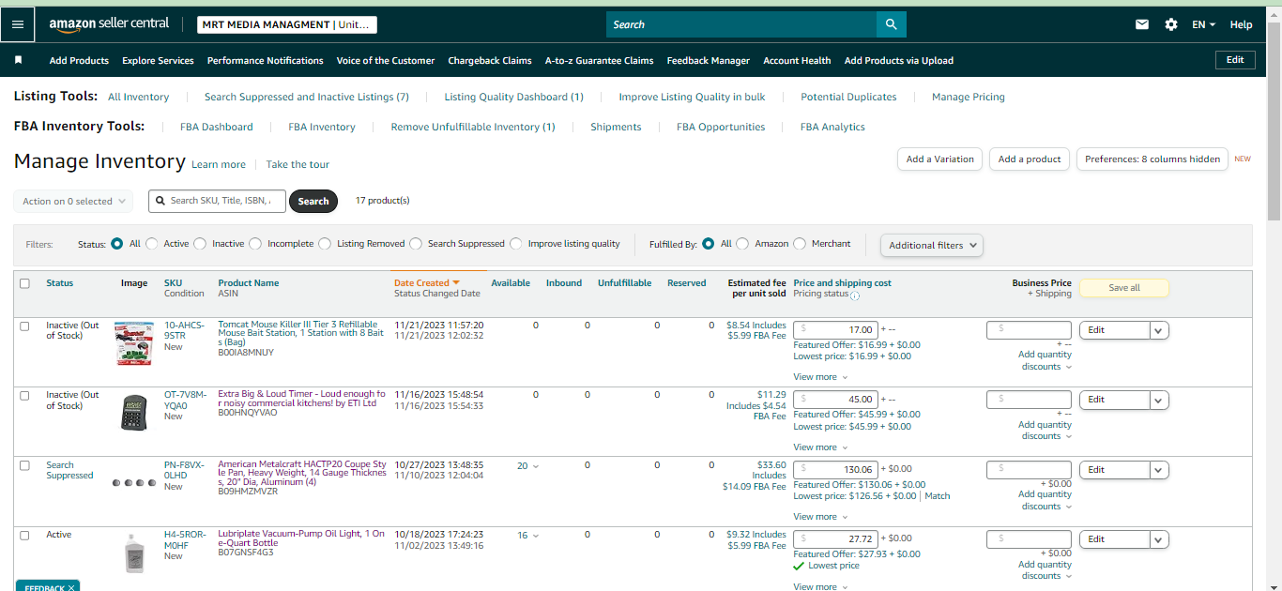Open the Manage Pricing listing tool
Image resolution: width=1282 pixels, height=591 pixels.
pos(969,97)
